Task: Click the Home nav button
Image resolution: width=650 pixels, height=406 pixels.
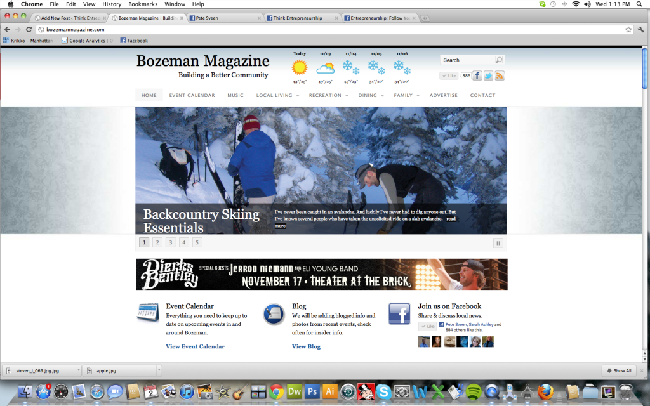Action: (x=149, y=95)
